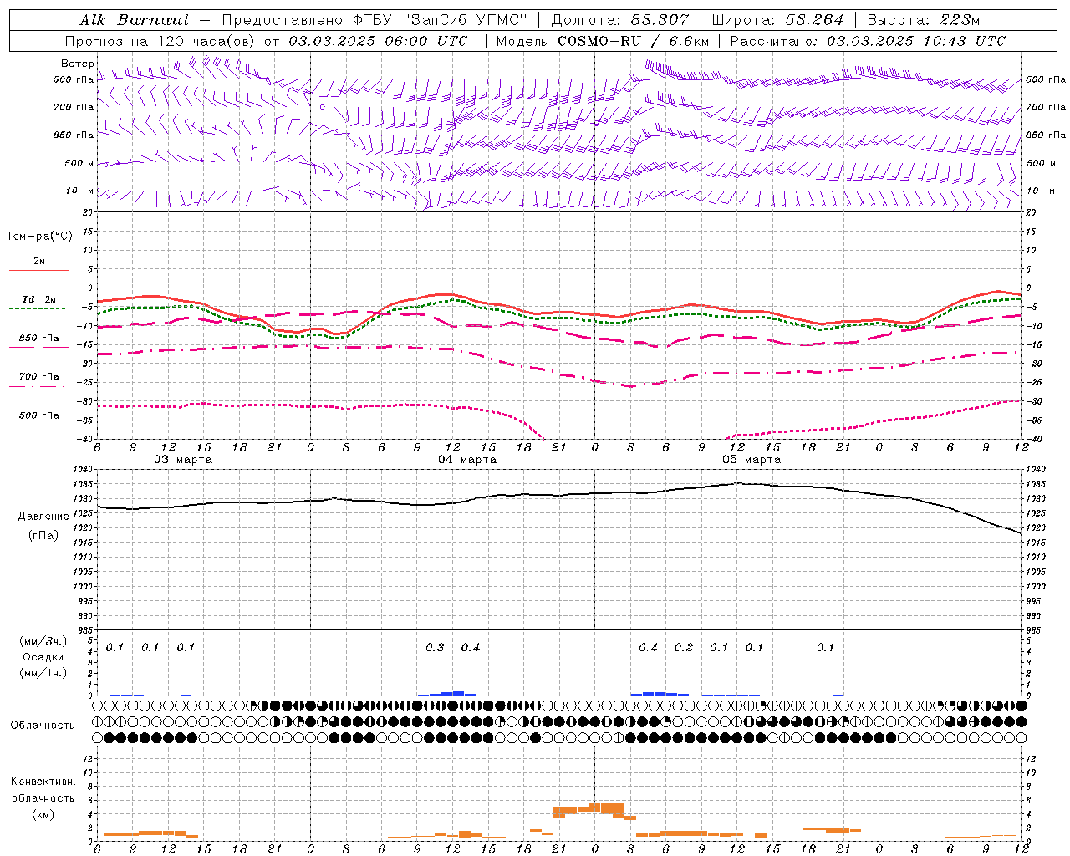
Task: Click the "(км)" unit under the convective label
Action: tap(43, 814)
